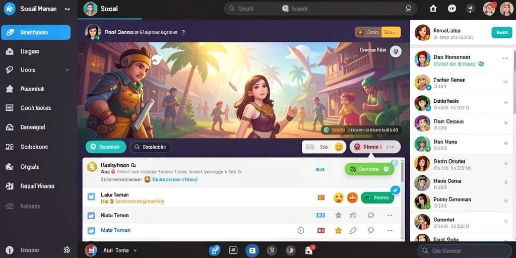The height and width of the screenshot is (258, 516).
Task: Expand the dropdown arrow beside Sosal Haman title
Action: (68, 9)
